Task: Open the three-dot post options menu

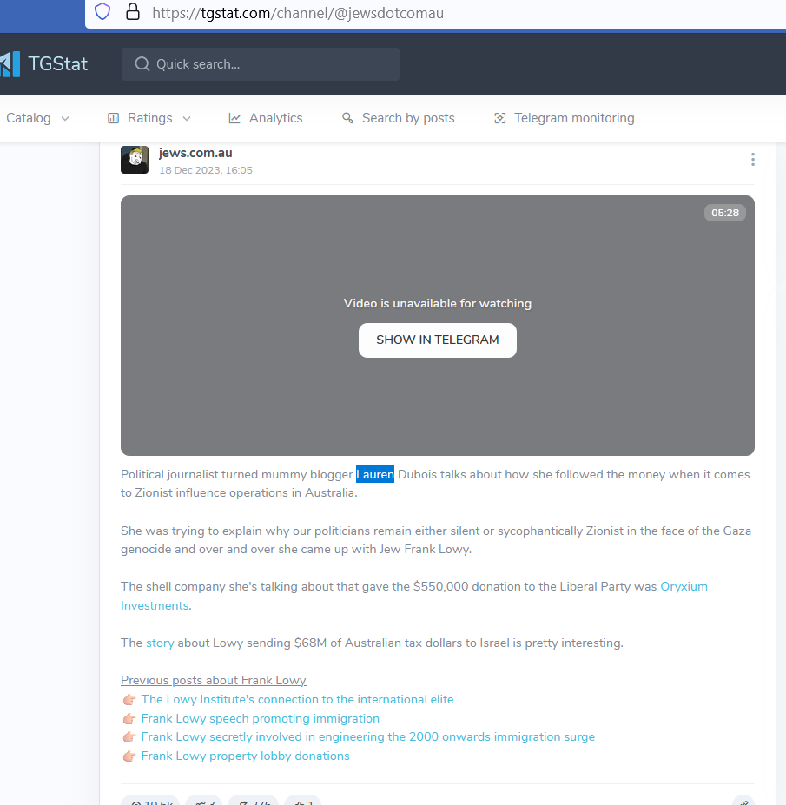Action: coord(753,159)
